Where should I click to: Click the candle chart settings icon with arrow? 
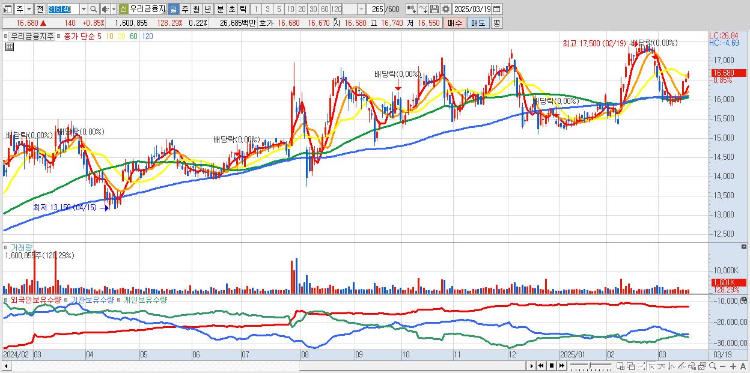[x=411, y=9]
